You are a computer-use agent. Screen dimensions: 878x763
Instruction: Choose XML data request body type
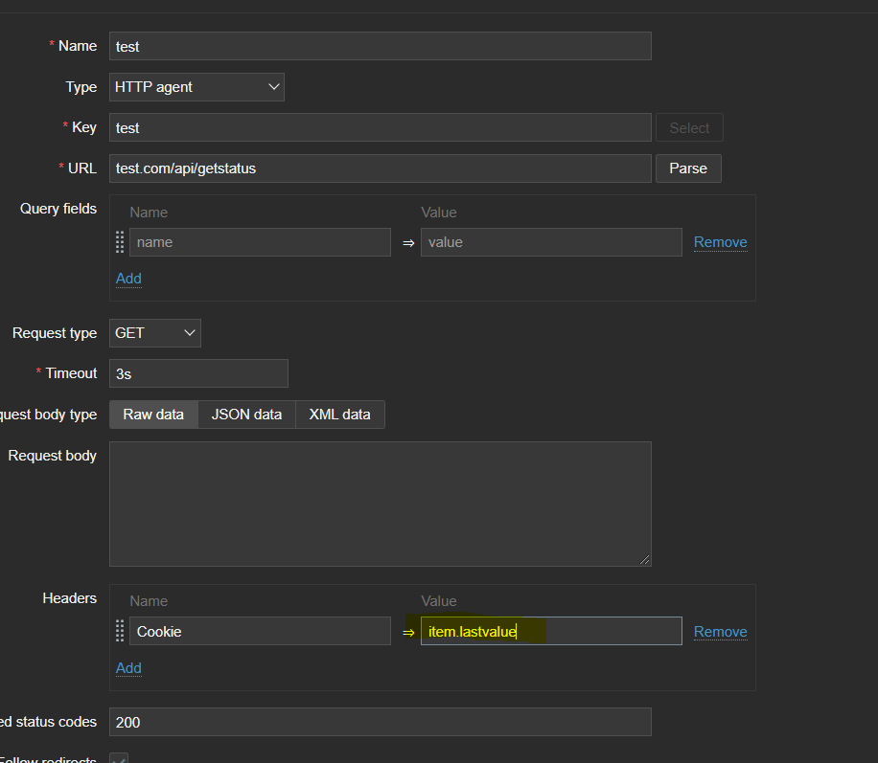tap(339, 415)
